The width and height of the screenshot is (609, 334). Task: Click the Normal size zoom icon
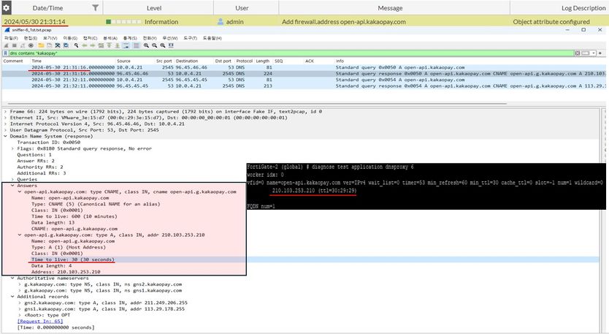pyautogui.click(x=163, y=45)
